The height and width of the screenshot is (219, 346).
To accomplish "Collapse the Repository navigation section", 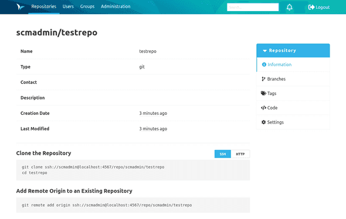I will click(293, 50).
